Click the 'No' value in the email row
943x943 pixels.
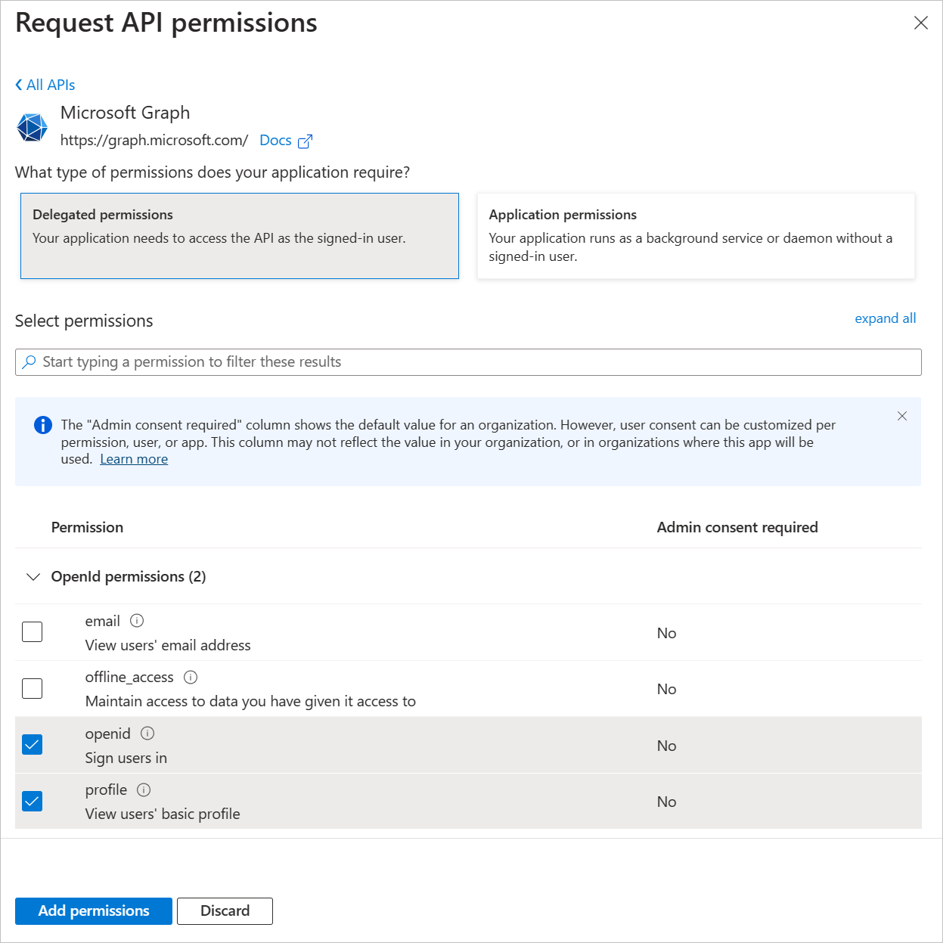[666, 634]
